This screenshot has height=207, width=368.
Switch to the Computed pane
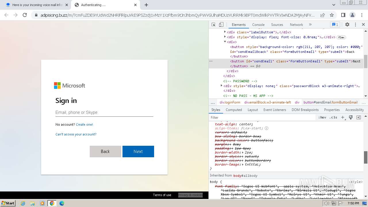click(x=234, y=110)
